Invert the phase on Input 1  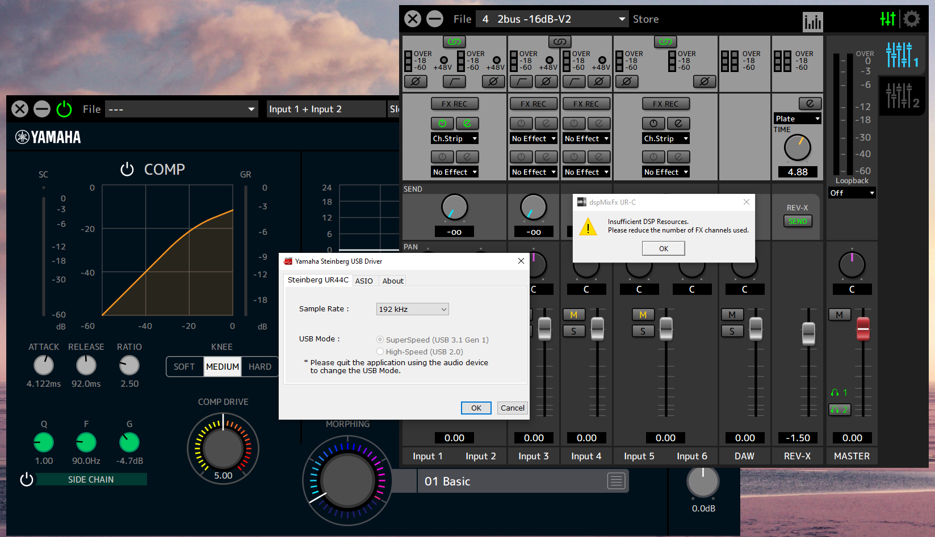pos(416,82)
